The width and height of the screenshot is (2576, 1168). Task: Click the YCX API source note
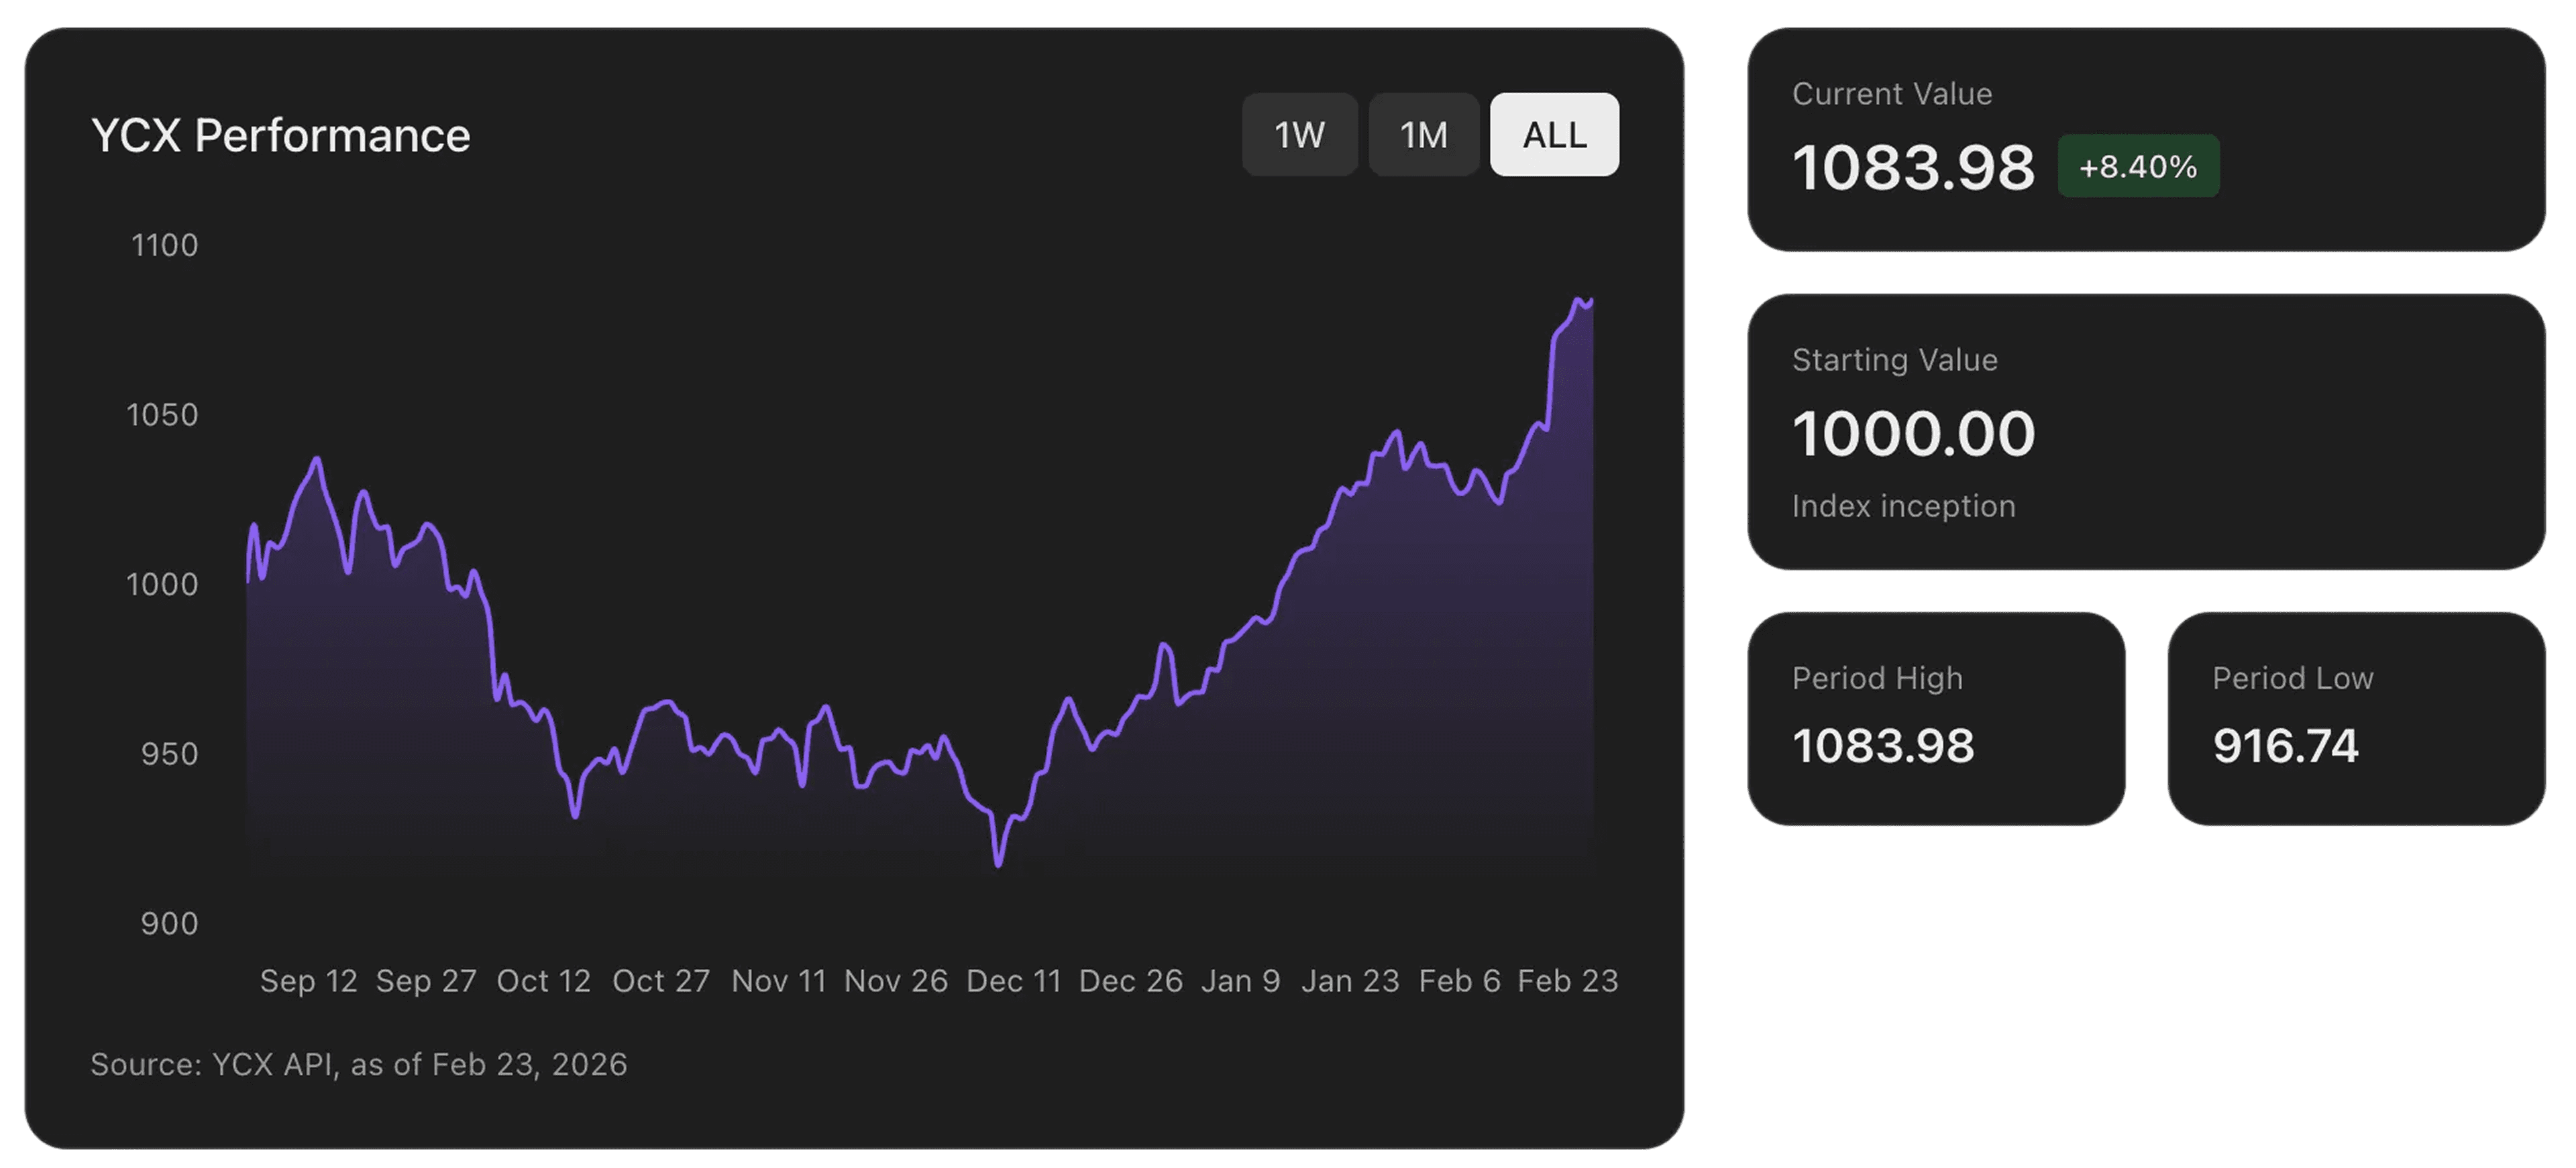358,1064
